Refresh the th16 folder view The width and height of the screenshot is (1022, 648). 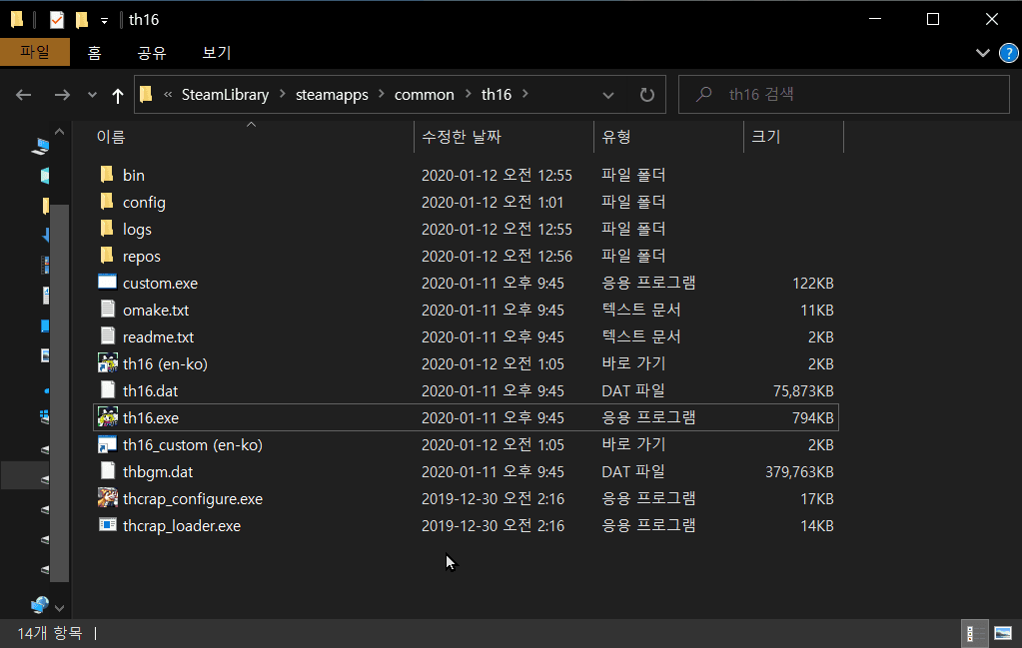(646, 95)
